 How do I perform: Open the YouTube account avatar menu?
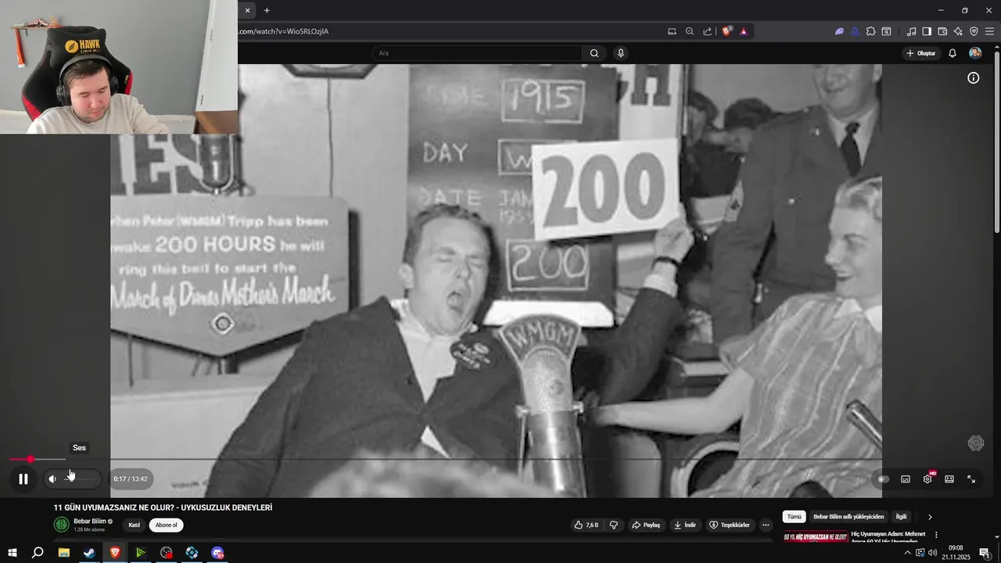pyautogui.click(x=975, y=53)
